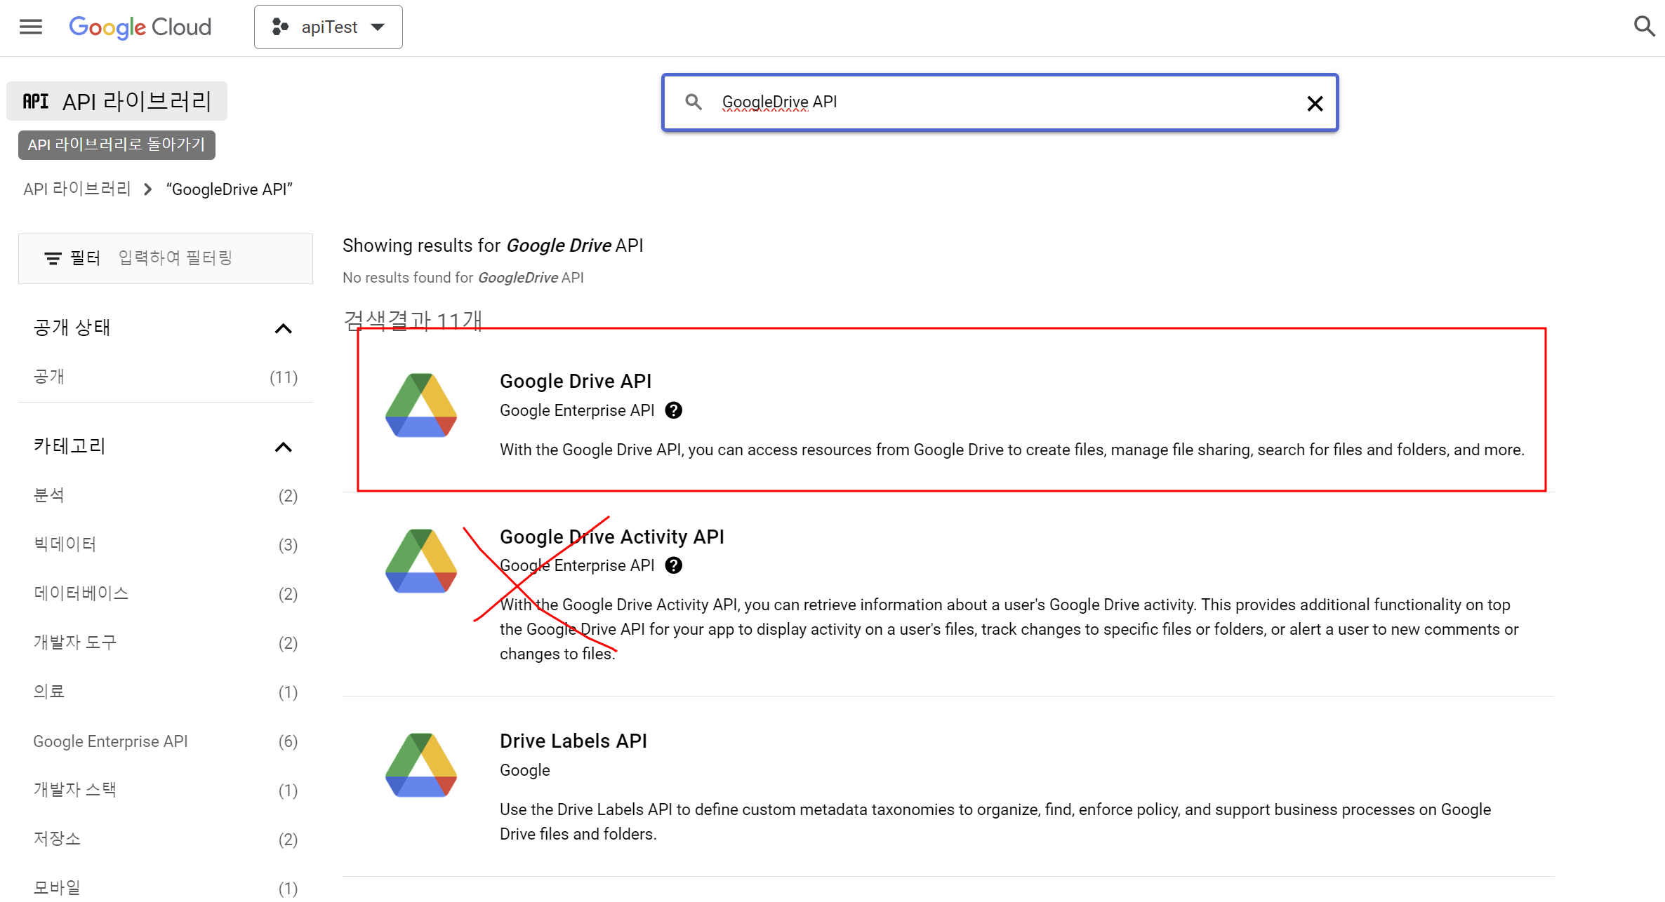
Task: Click help icon under Drive Activity API
Action: tap(673, 565)
